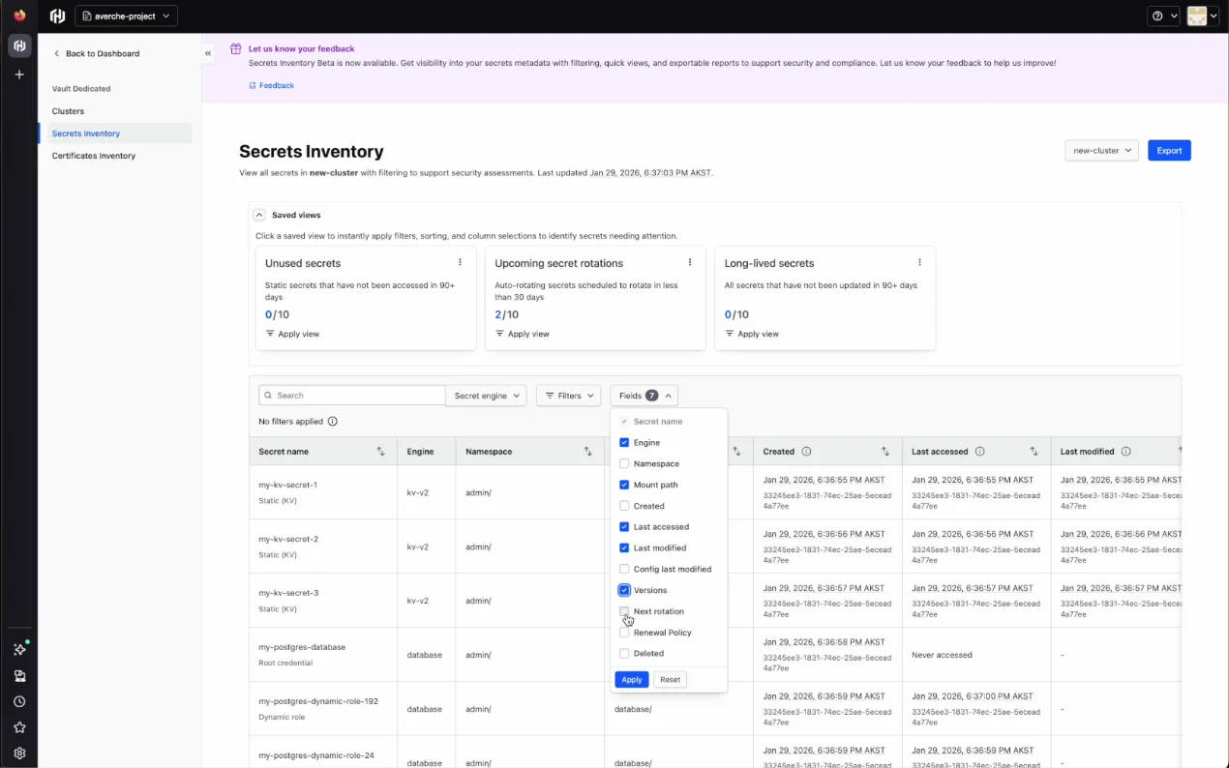Click the HashiCorp logo in top bar
This screenshot has height=768, width=1229.
click(x=57, y=16)
